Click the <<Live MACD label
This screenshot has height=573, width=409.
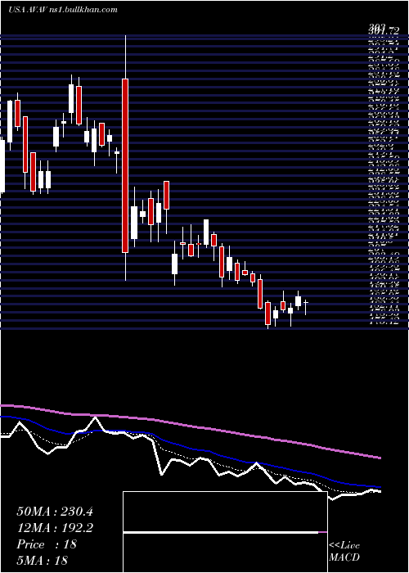tap(344, 552)
